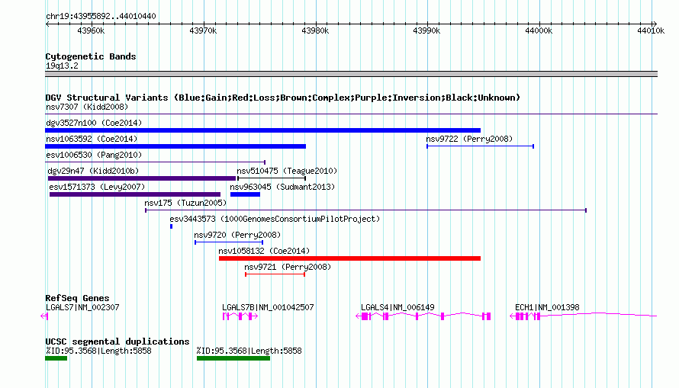Click the nsv963045 (Sudmant2013) blue bar

(245, 194)
